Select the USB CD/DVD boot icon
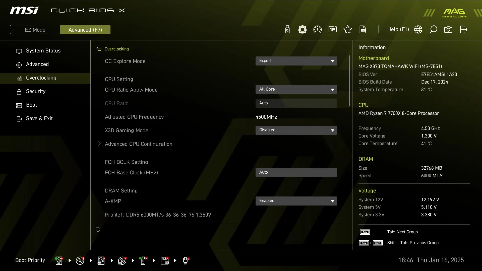Screen dimensions: 482x271 tap(122, 260)
